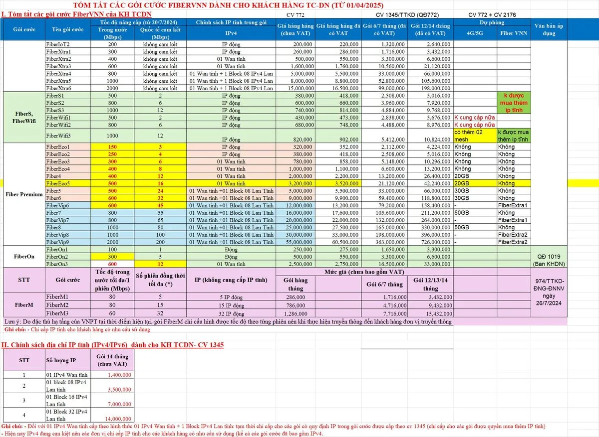599x437 pixels.
Task: Click the 'Văn bản áp dụng' header cell
Action: pos(549,29)
